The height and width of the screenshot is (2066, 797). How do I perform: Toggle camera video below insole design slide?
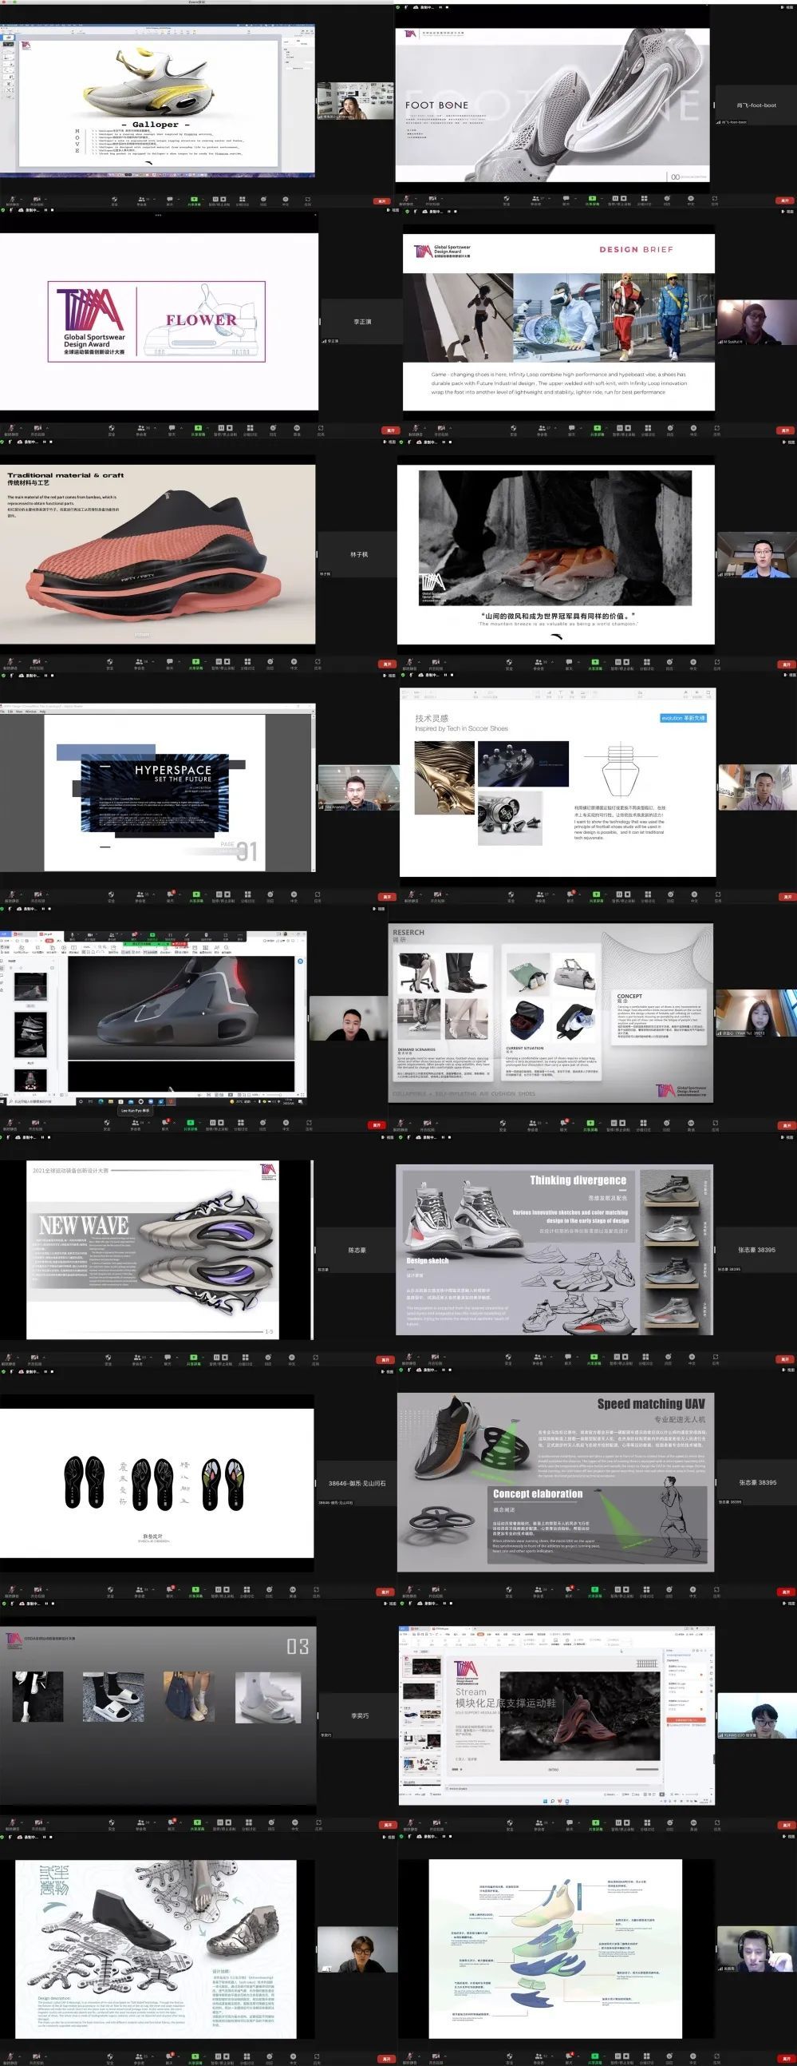[x=37, y=1588]
